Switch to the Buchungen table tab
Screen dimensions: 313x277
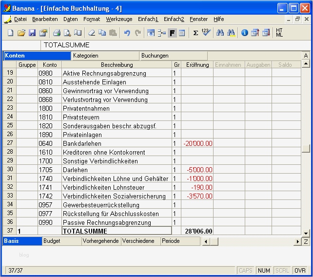coord(155,56)
